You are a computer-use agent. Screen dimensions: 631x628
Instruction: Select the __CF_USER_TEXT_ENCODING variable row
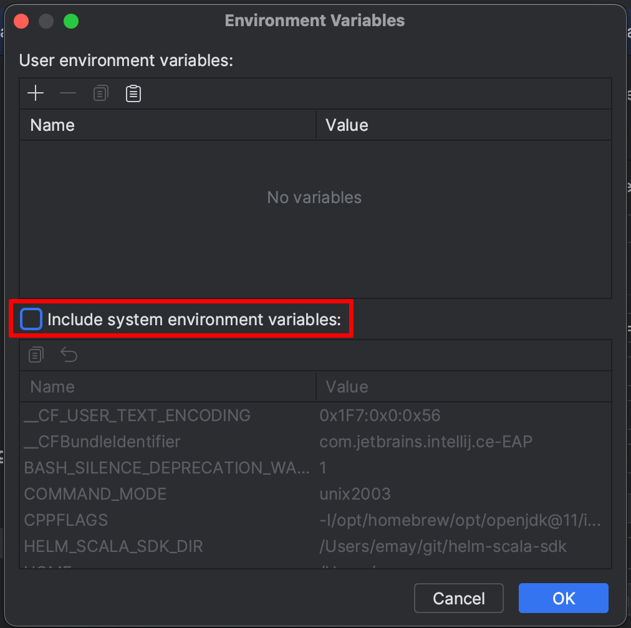tap(137, 415)
